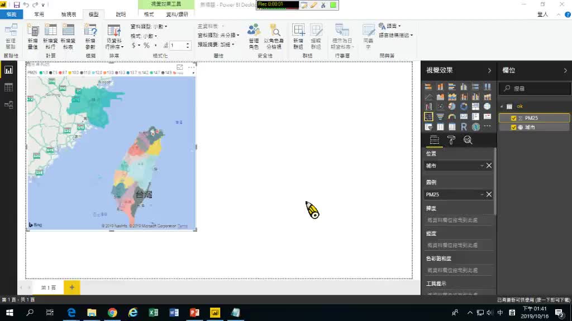The width and height of the screenshot is (572, 321).
Task: Collapse the 欄位 fields pane
Action: click(565, 70)
